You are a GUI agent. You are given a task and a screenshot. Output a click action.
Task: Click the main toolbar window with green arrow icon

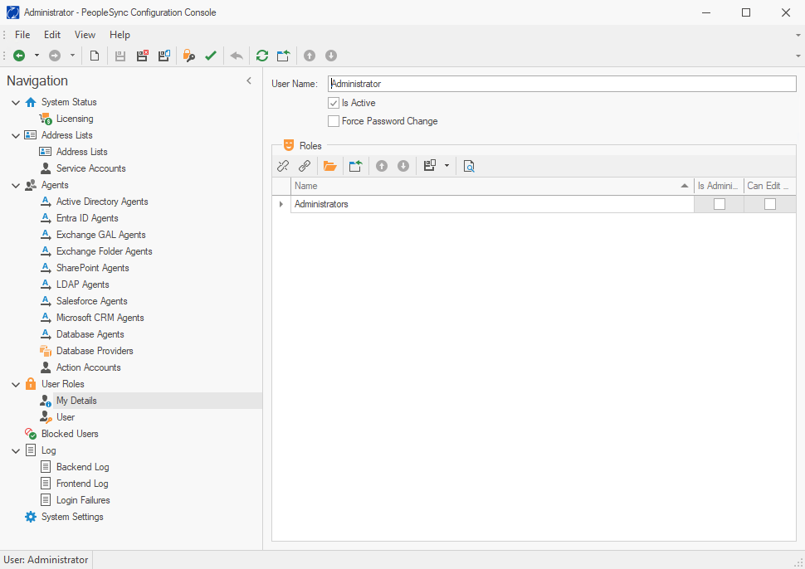pos(283,56)
